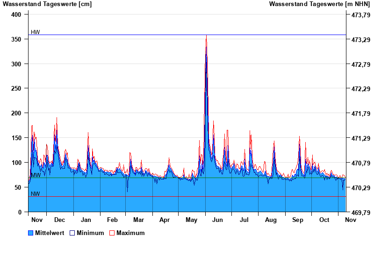Click the 250 tick on left axis
374x257 pixels.
coord(17,88)
